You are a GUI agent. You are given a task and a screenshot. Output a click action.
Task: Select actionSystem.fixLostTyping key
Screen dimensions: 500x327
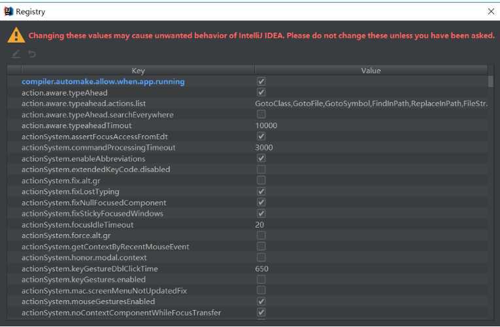point(71,192)
